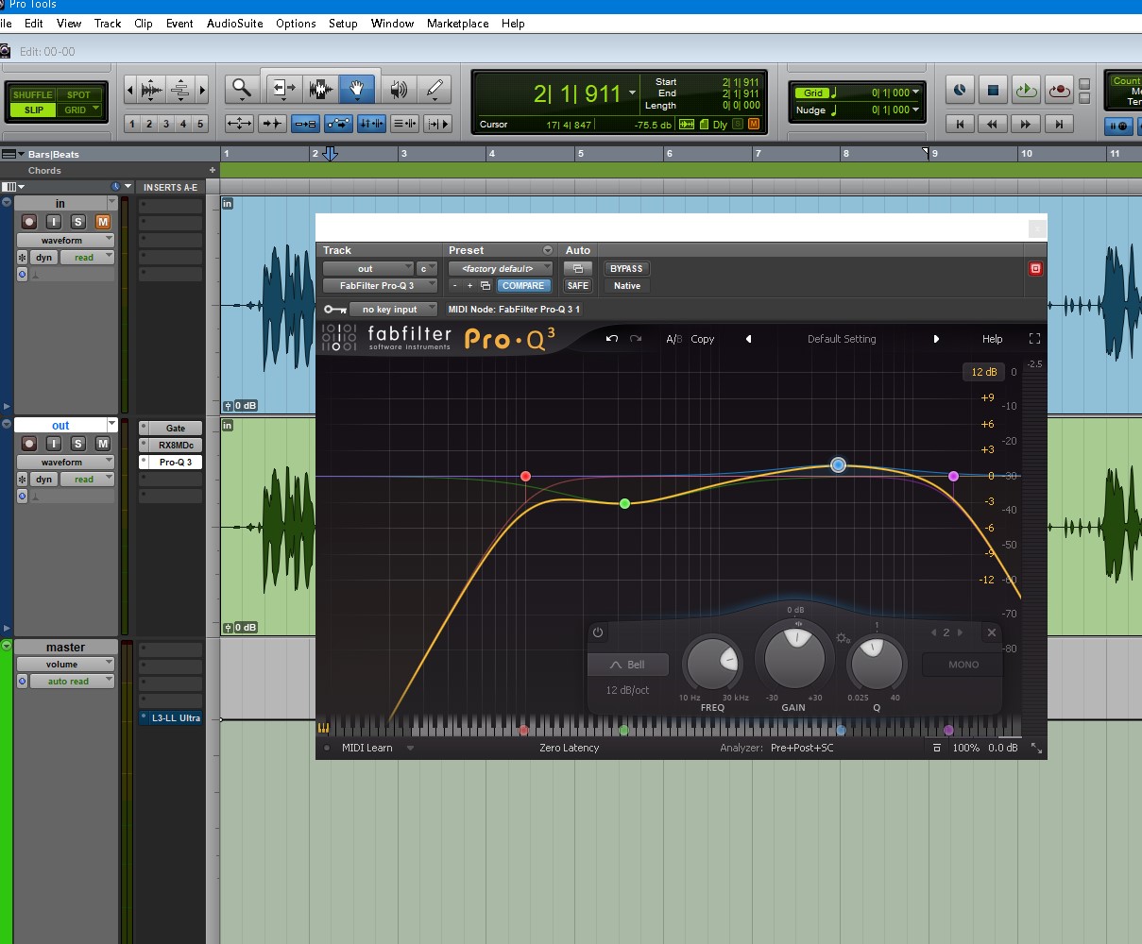Click the record loop transport button

(1059, 91)
